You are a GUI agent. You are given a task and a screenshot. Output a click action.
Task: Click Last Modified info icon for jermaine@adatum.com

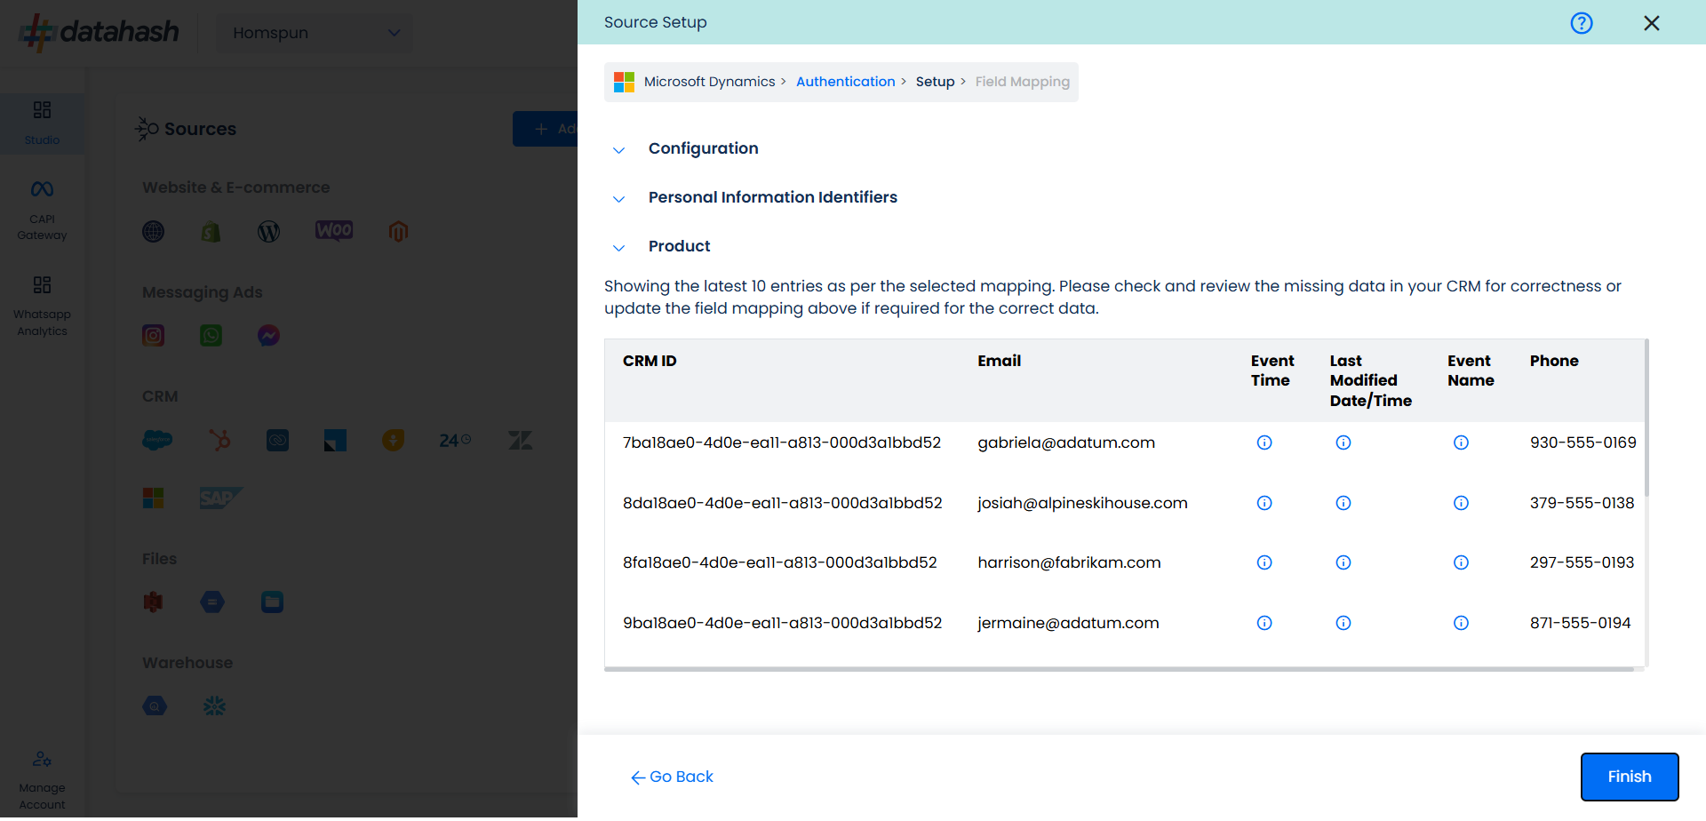pos(1343,623)
